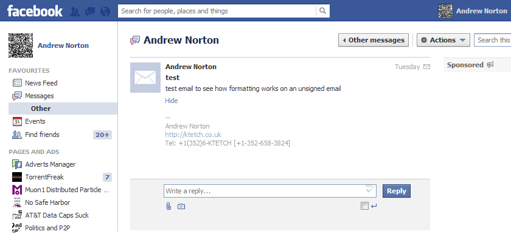Select the Other messages folder

click(63, 108)
